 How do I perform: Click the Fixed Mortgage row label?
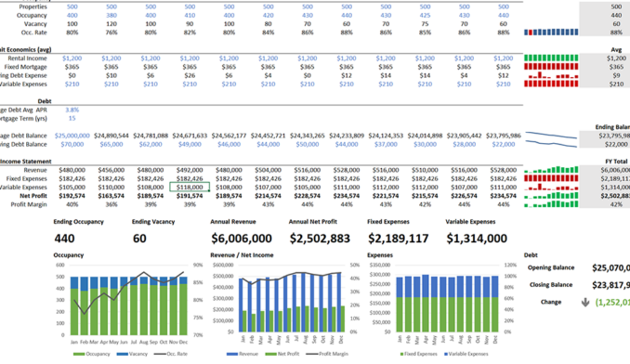point(26,67)
